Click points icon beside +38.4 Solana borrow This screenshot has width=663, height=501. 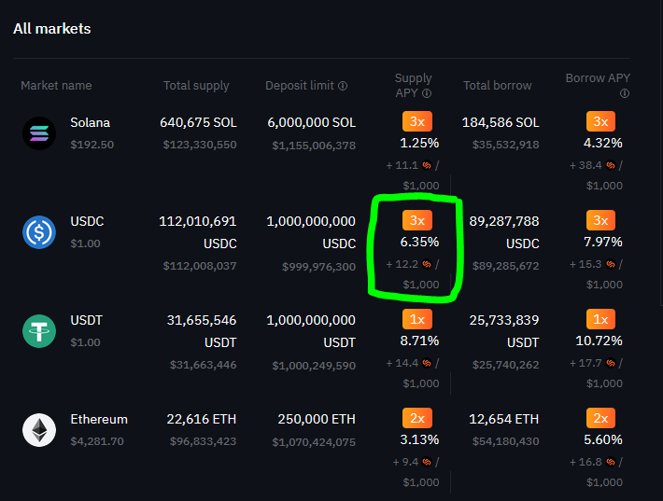pos(611,165)
